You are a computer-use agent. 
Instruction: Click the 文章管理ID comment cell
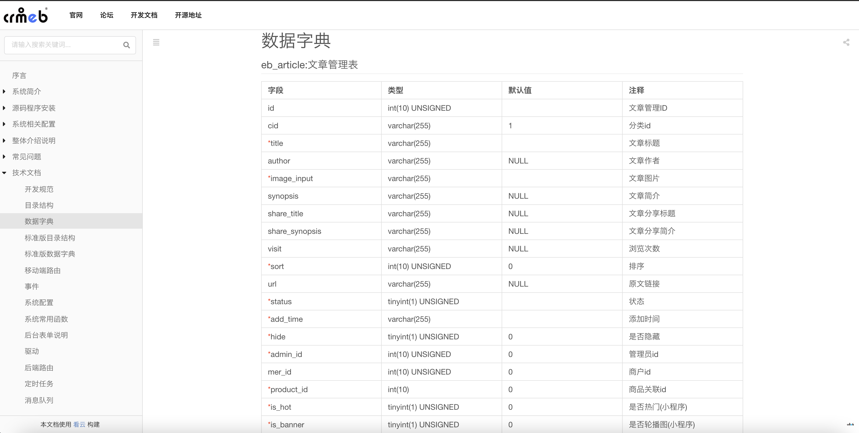tap(682, 108)
